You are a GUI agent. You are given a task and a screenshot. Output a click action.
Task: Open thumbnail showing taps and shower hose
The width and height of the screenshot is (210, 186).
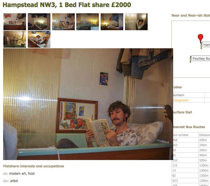tap(15, 39)
